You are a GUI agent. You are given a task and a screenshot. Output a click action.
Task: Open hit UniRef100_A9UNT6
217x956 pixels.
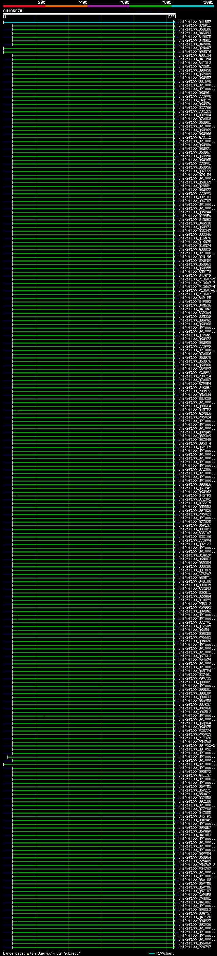tap(195, 52)
